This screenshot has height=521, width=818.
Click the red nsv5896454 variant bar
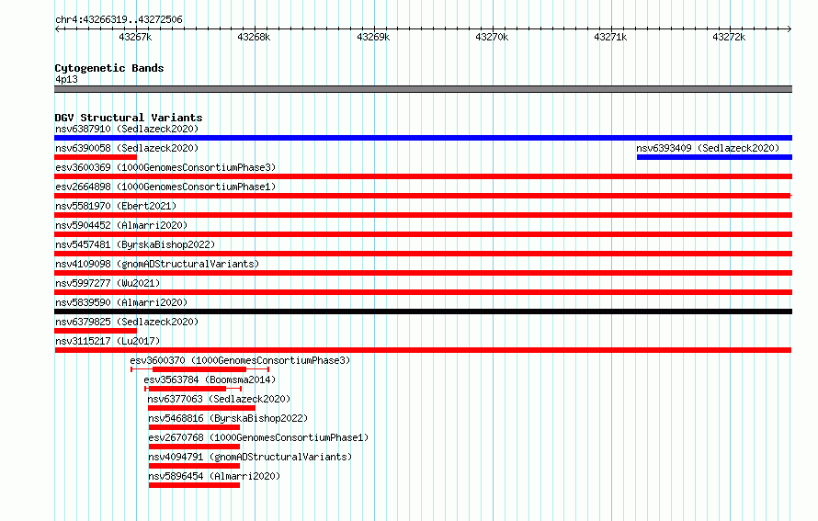tap(194, 485)
